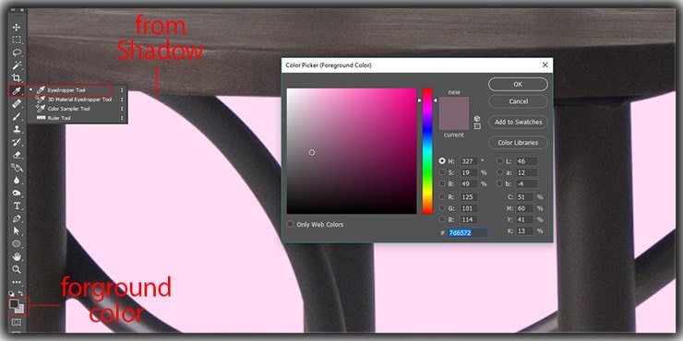Click the C field showing 51
This screenshot has width=683, height=341.
[x=525, y=197]
